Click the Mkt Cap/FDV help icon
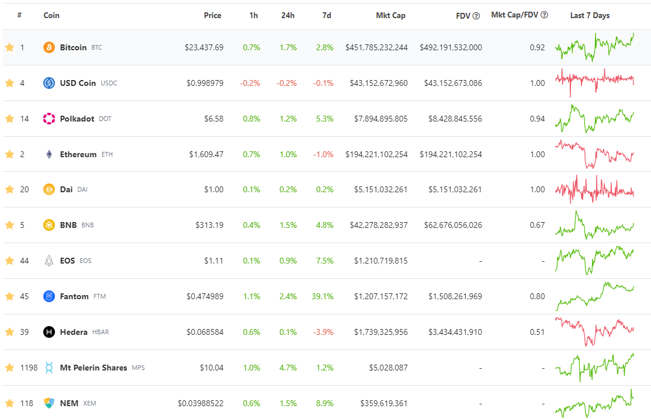Image resolution: width=651 pixels, height=419 pixels. tap(544, 15)
